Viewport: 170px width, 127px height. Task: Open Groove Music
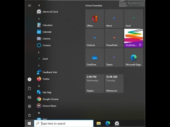point(47,106)
